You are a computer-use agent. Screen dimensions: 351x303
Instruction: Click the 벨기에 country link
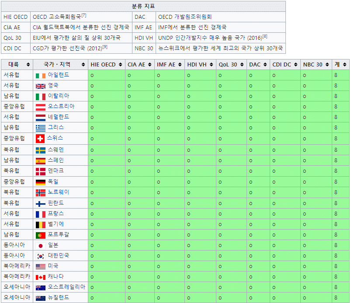[x=56, y=224]
